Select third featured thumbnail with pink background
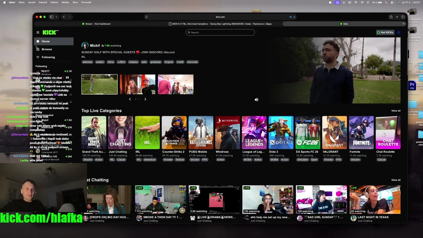 point(175,84)
